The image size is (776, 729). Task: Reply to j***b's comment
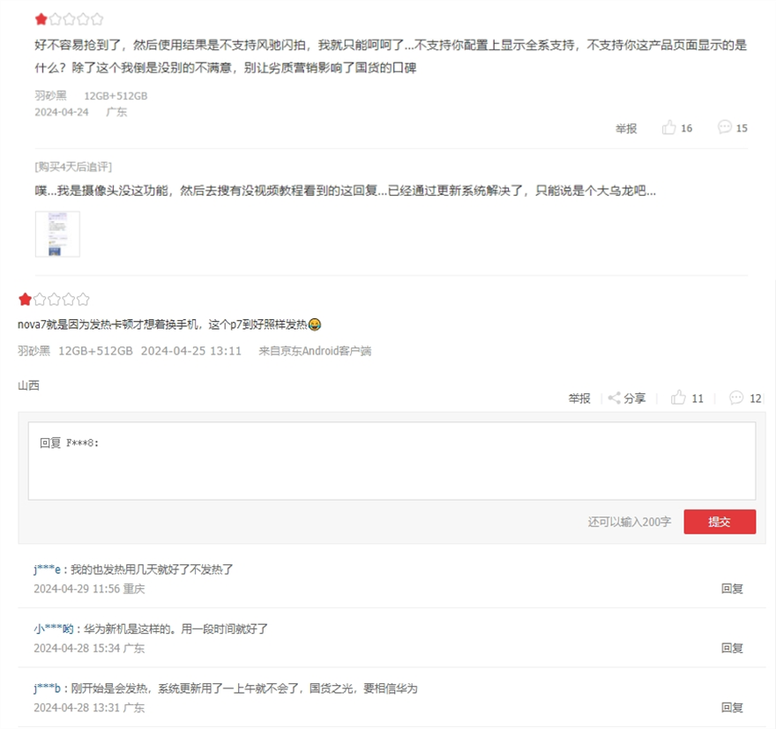coord(732,708)
